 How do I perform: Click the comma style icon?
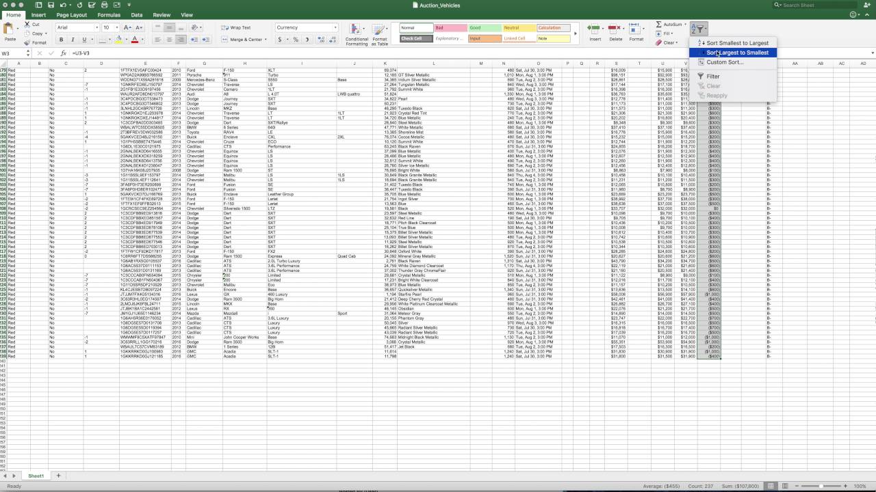[x=306, y=40]
